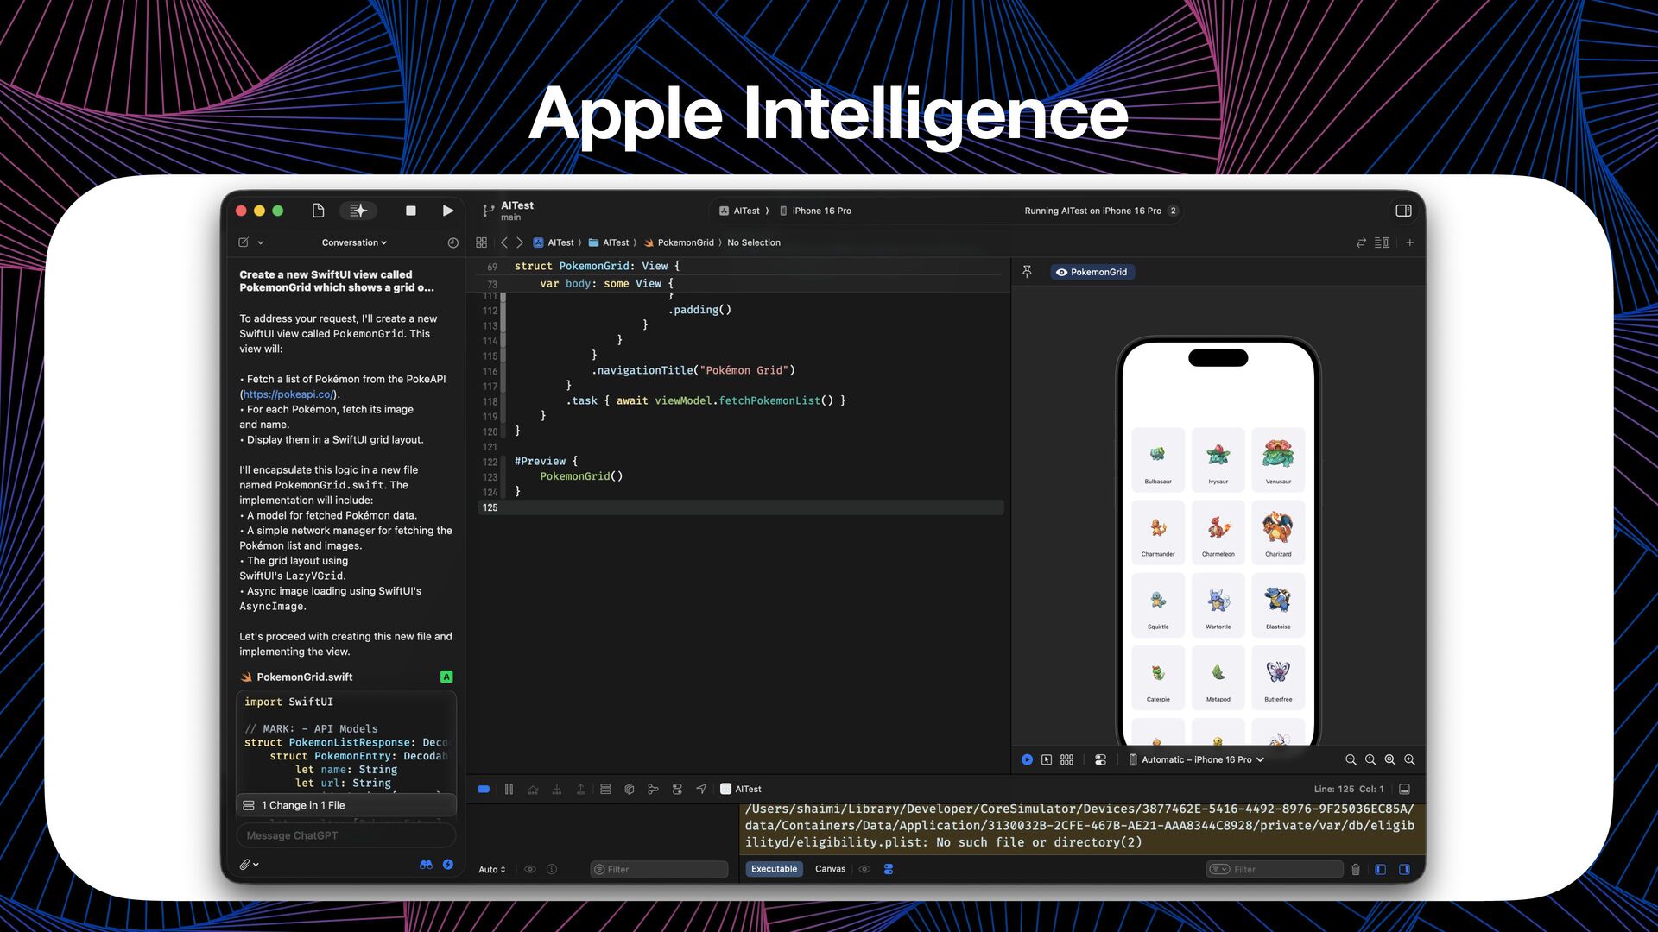Image resolution: width=1658 pixels, height=932 pixels.
Task: Toggle the coding assistant sparkle icon
Action: [x=359, y=211]
